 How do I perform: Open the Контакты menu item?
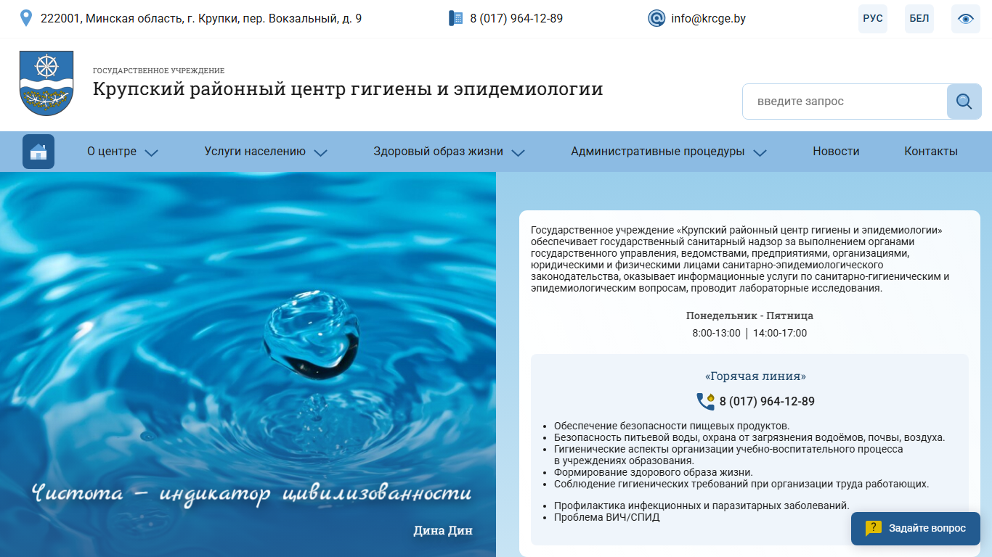click(931, 152)
